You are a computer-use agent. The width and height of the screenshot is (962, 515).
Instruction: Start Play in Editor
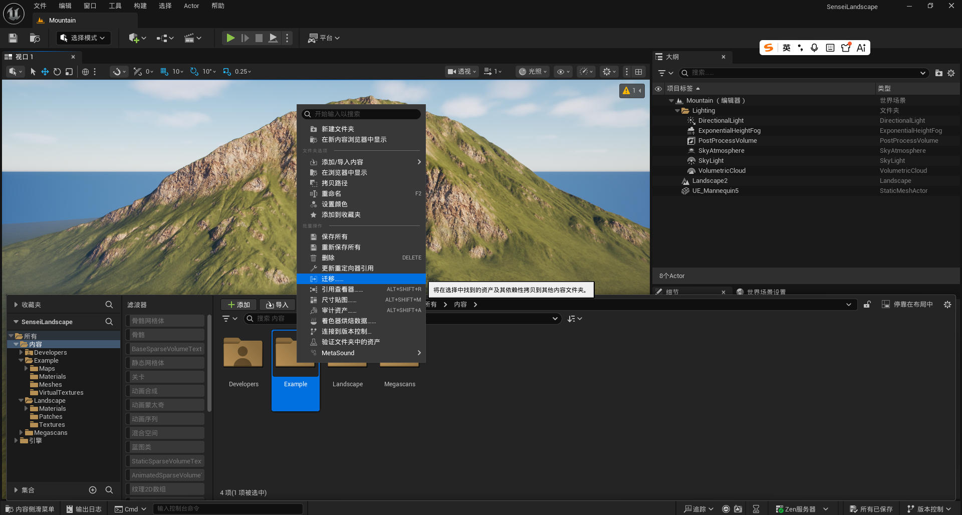click(230, 38)
